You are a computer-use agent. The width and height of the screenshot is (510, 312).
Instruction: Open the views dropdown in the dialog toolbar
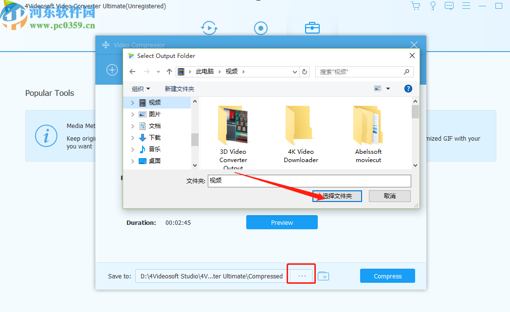click(x=387, y=89)
